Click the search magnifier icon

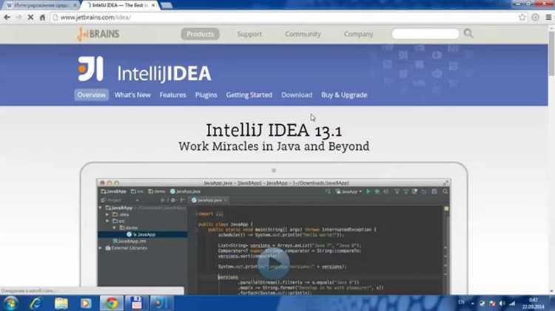click(468, 33)
